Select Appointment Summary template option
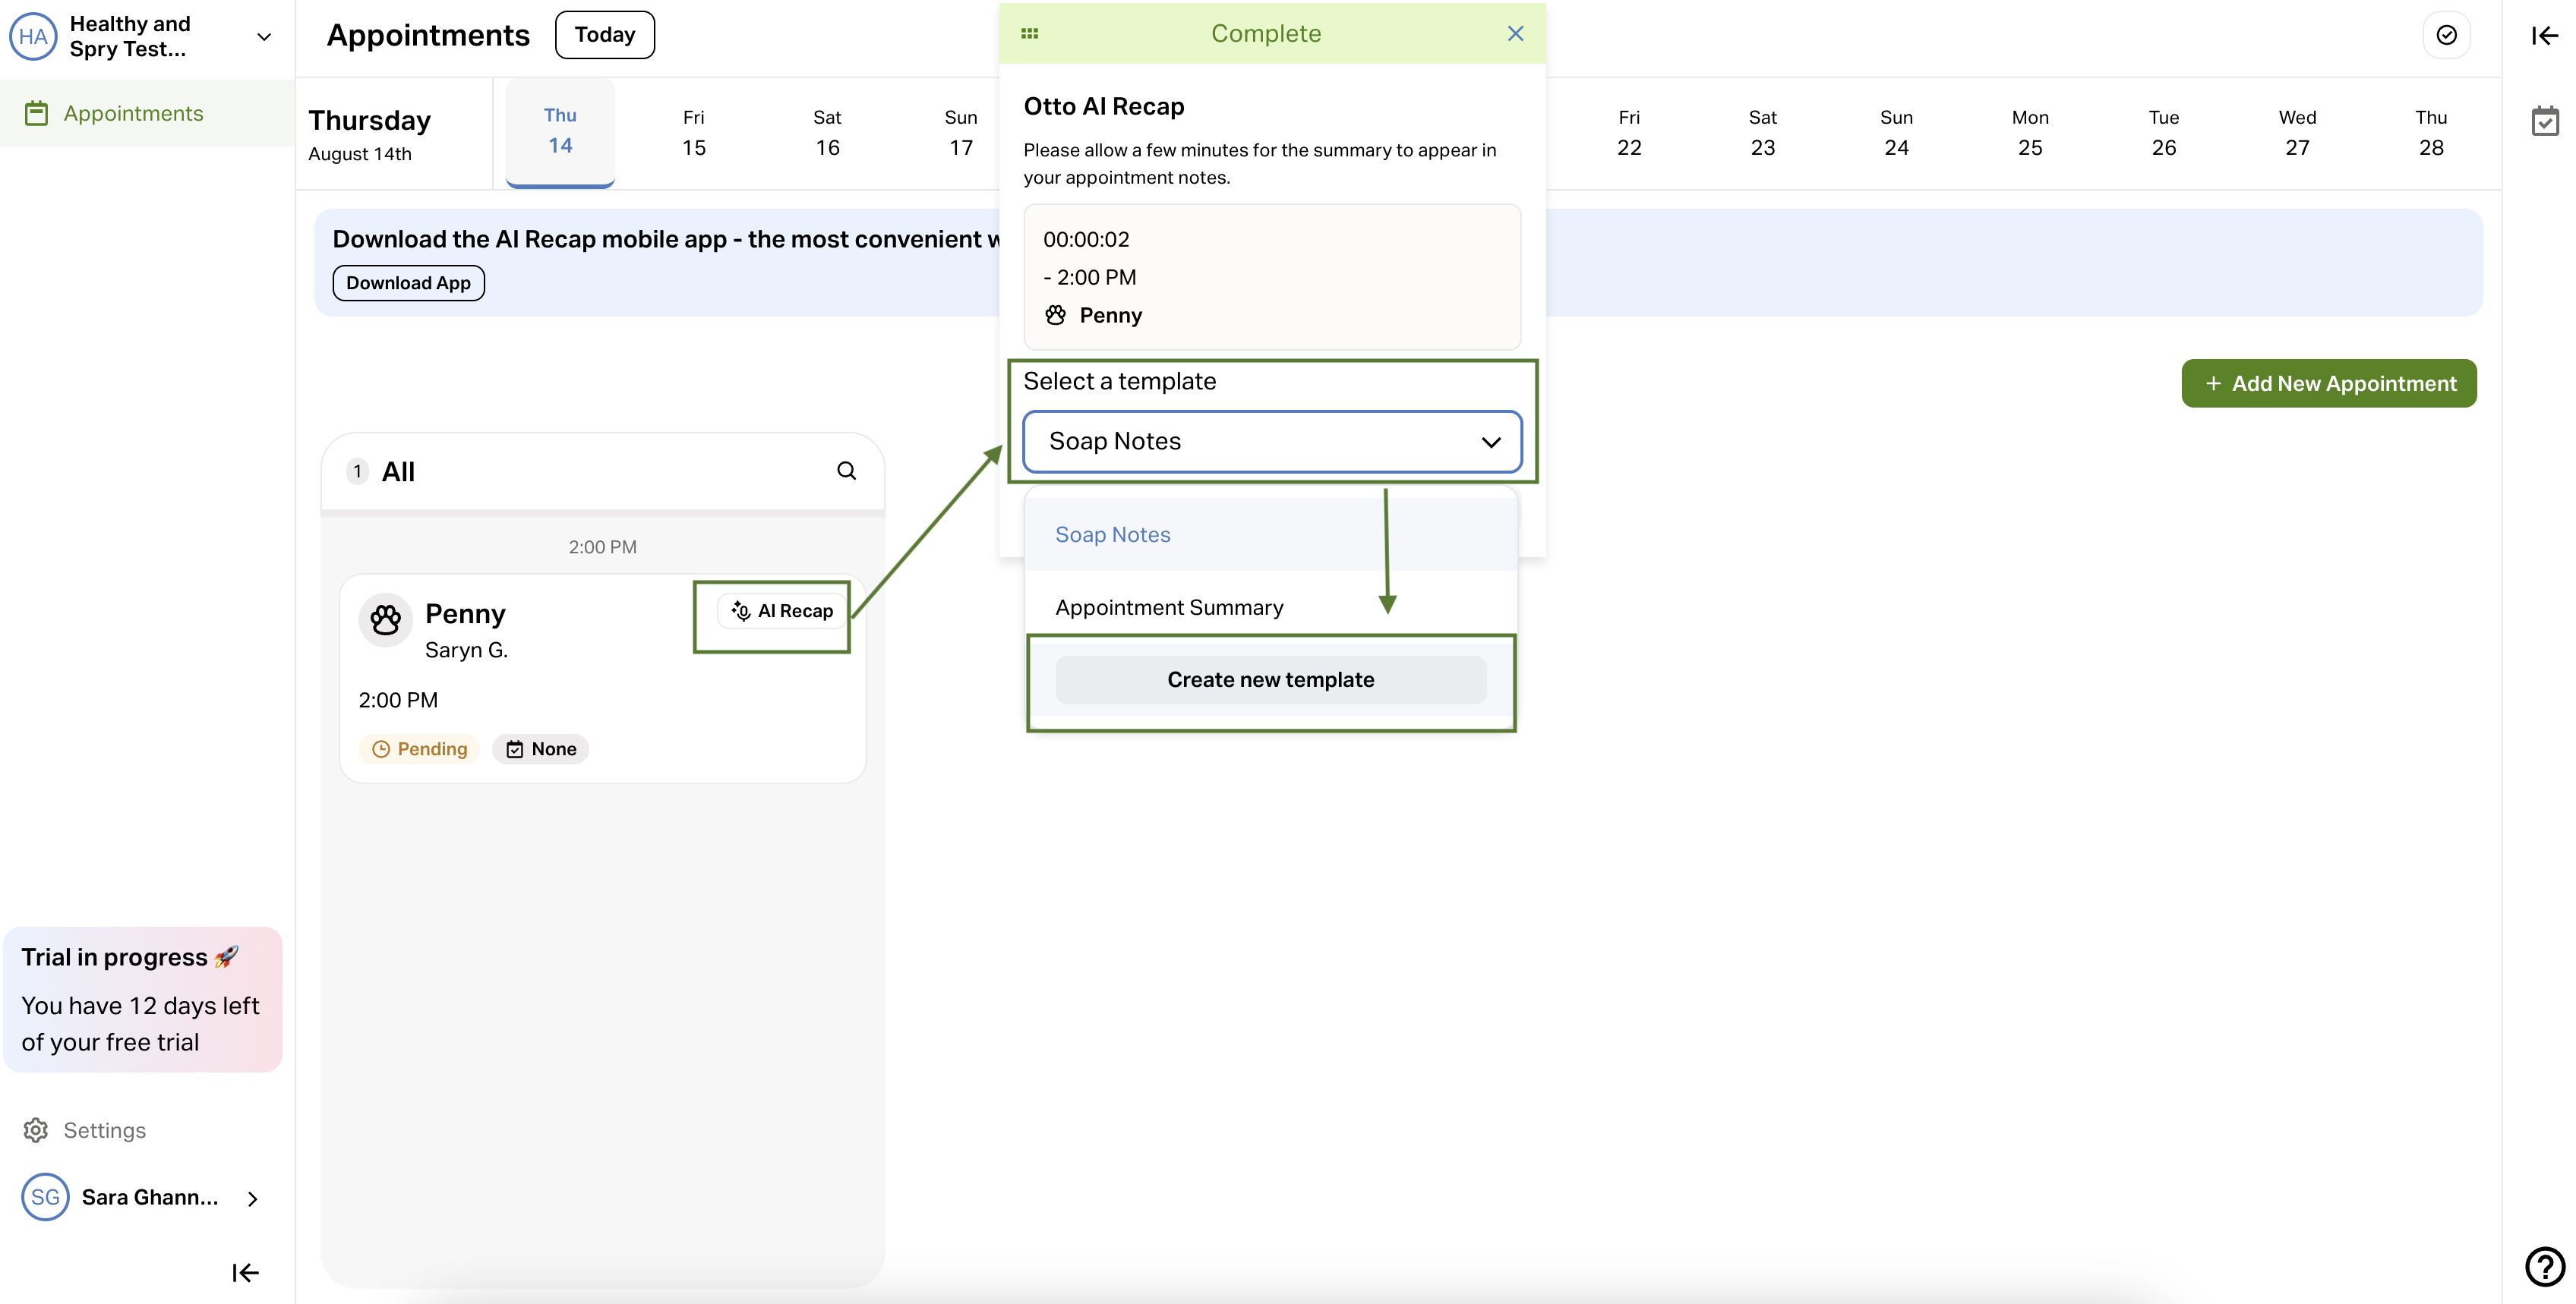This screenshot has width=2576, height=1304. [1169, 607]
